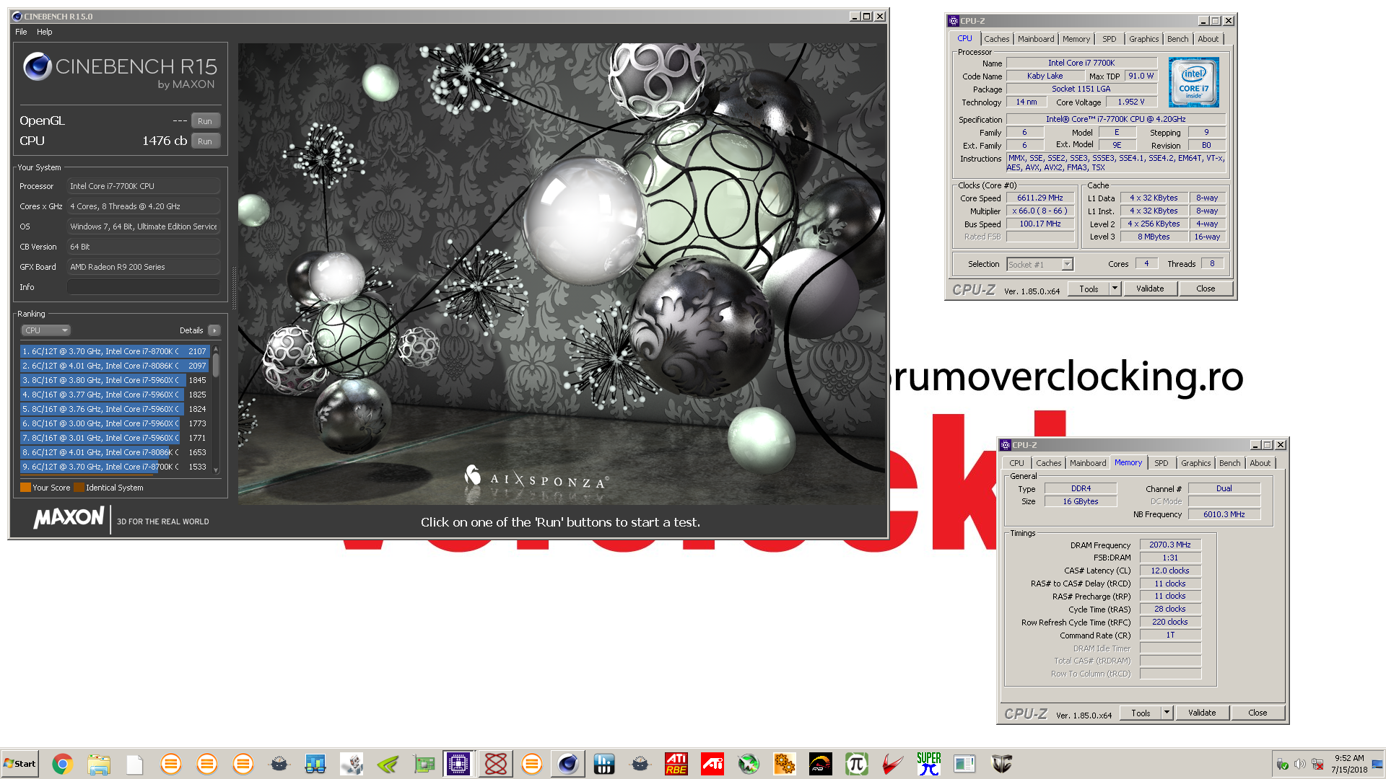1386x779 pixels.
Task: Open the GPU-Z graphics card taskbar icon
Action: pos(424,764)
